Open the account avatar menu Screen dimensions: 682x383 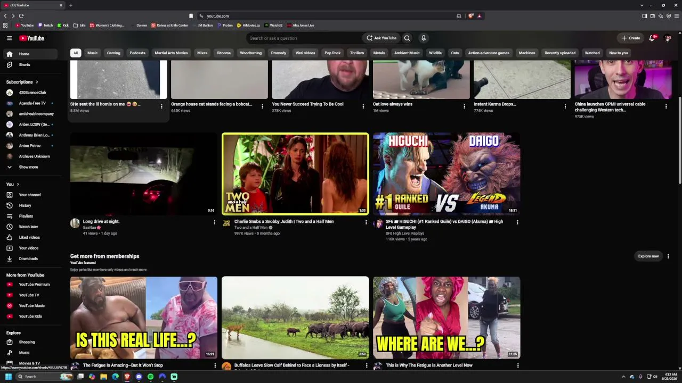coord(668,38)
